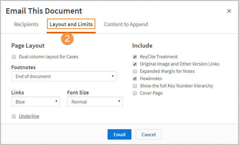Click the Footnotes dropdown arrow
Viewport: 239px width, 145px height.
[113, 76]
